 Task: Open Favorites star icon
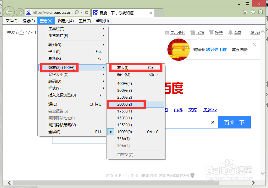[253, 12]
